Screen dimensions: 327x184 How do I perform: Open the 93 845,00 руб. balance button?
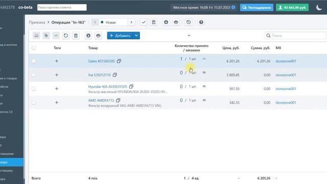[292, 8]
